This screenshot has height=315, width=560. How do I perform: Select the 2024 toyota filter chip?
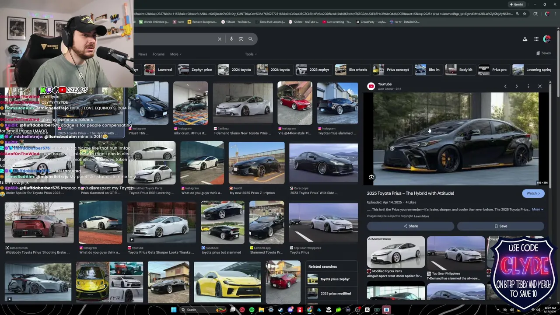click(235, 70)
